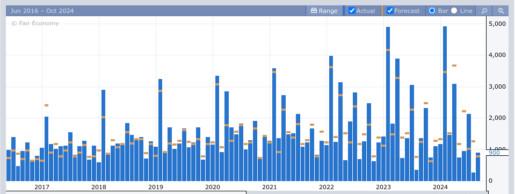Click the Fair Economy copyright text

tap(35, 23)
